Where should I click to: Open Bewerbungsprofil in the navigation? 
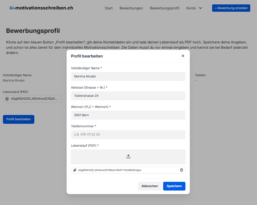[164, 8]
